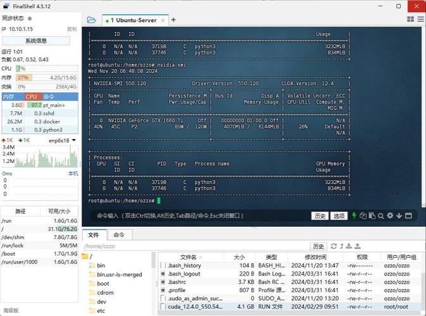The height and width of the screenshot is (316, 426).
Task: Open the enp6s18 network interface dropdown
Action: [x=74, y=140]
